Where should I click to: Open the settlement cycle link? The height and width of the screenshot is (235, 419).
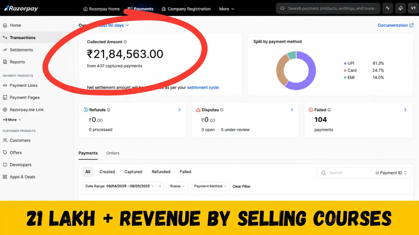tap(203, 87)
